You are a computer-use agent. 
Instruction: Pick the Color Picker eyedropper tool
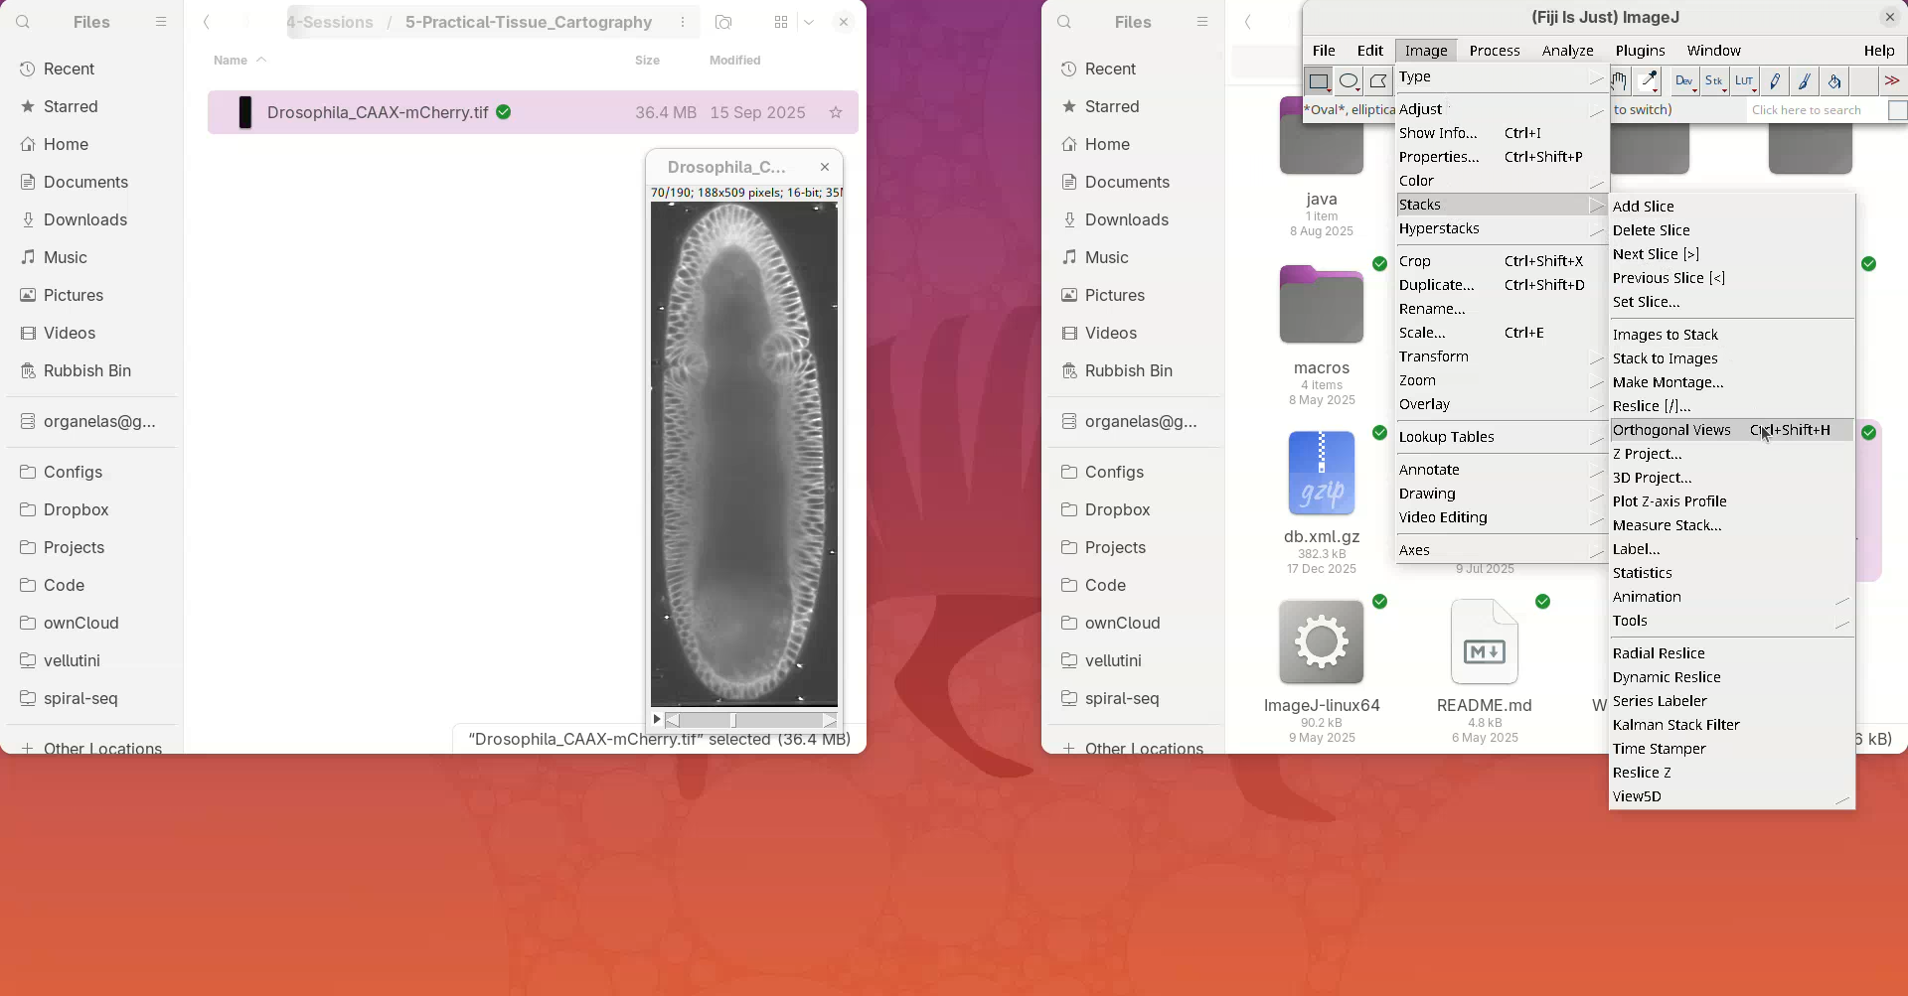1649,81
